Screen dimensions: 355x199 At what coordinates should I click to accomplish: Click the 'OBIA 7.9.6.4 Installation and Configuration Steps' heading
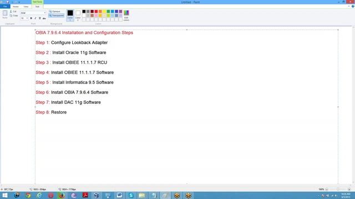coord(84,33)
